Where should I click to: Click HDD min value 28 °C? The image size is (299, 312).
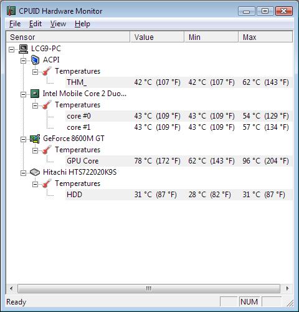pyautogui.click(x=210, y=195)
